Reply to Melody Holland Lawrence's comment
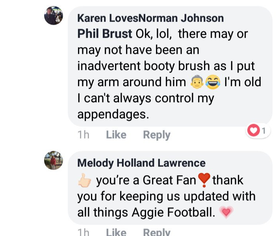 [156, 232]
